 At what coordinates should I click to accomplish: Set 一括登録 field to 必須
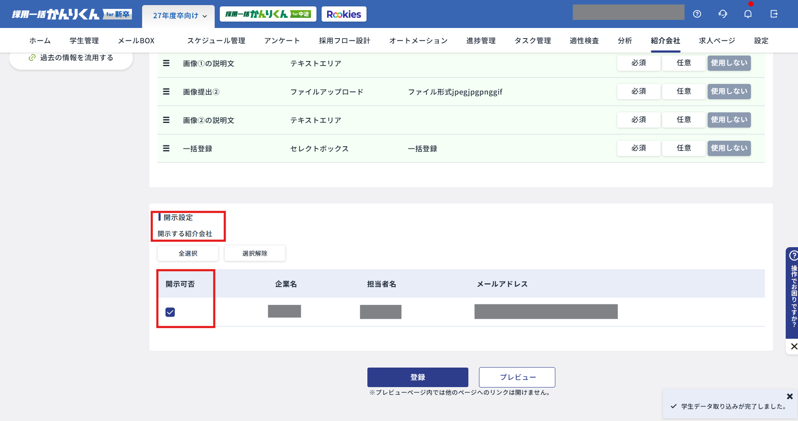point(638,148)
